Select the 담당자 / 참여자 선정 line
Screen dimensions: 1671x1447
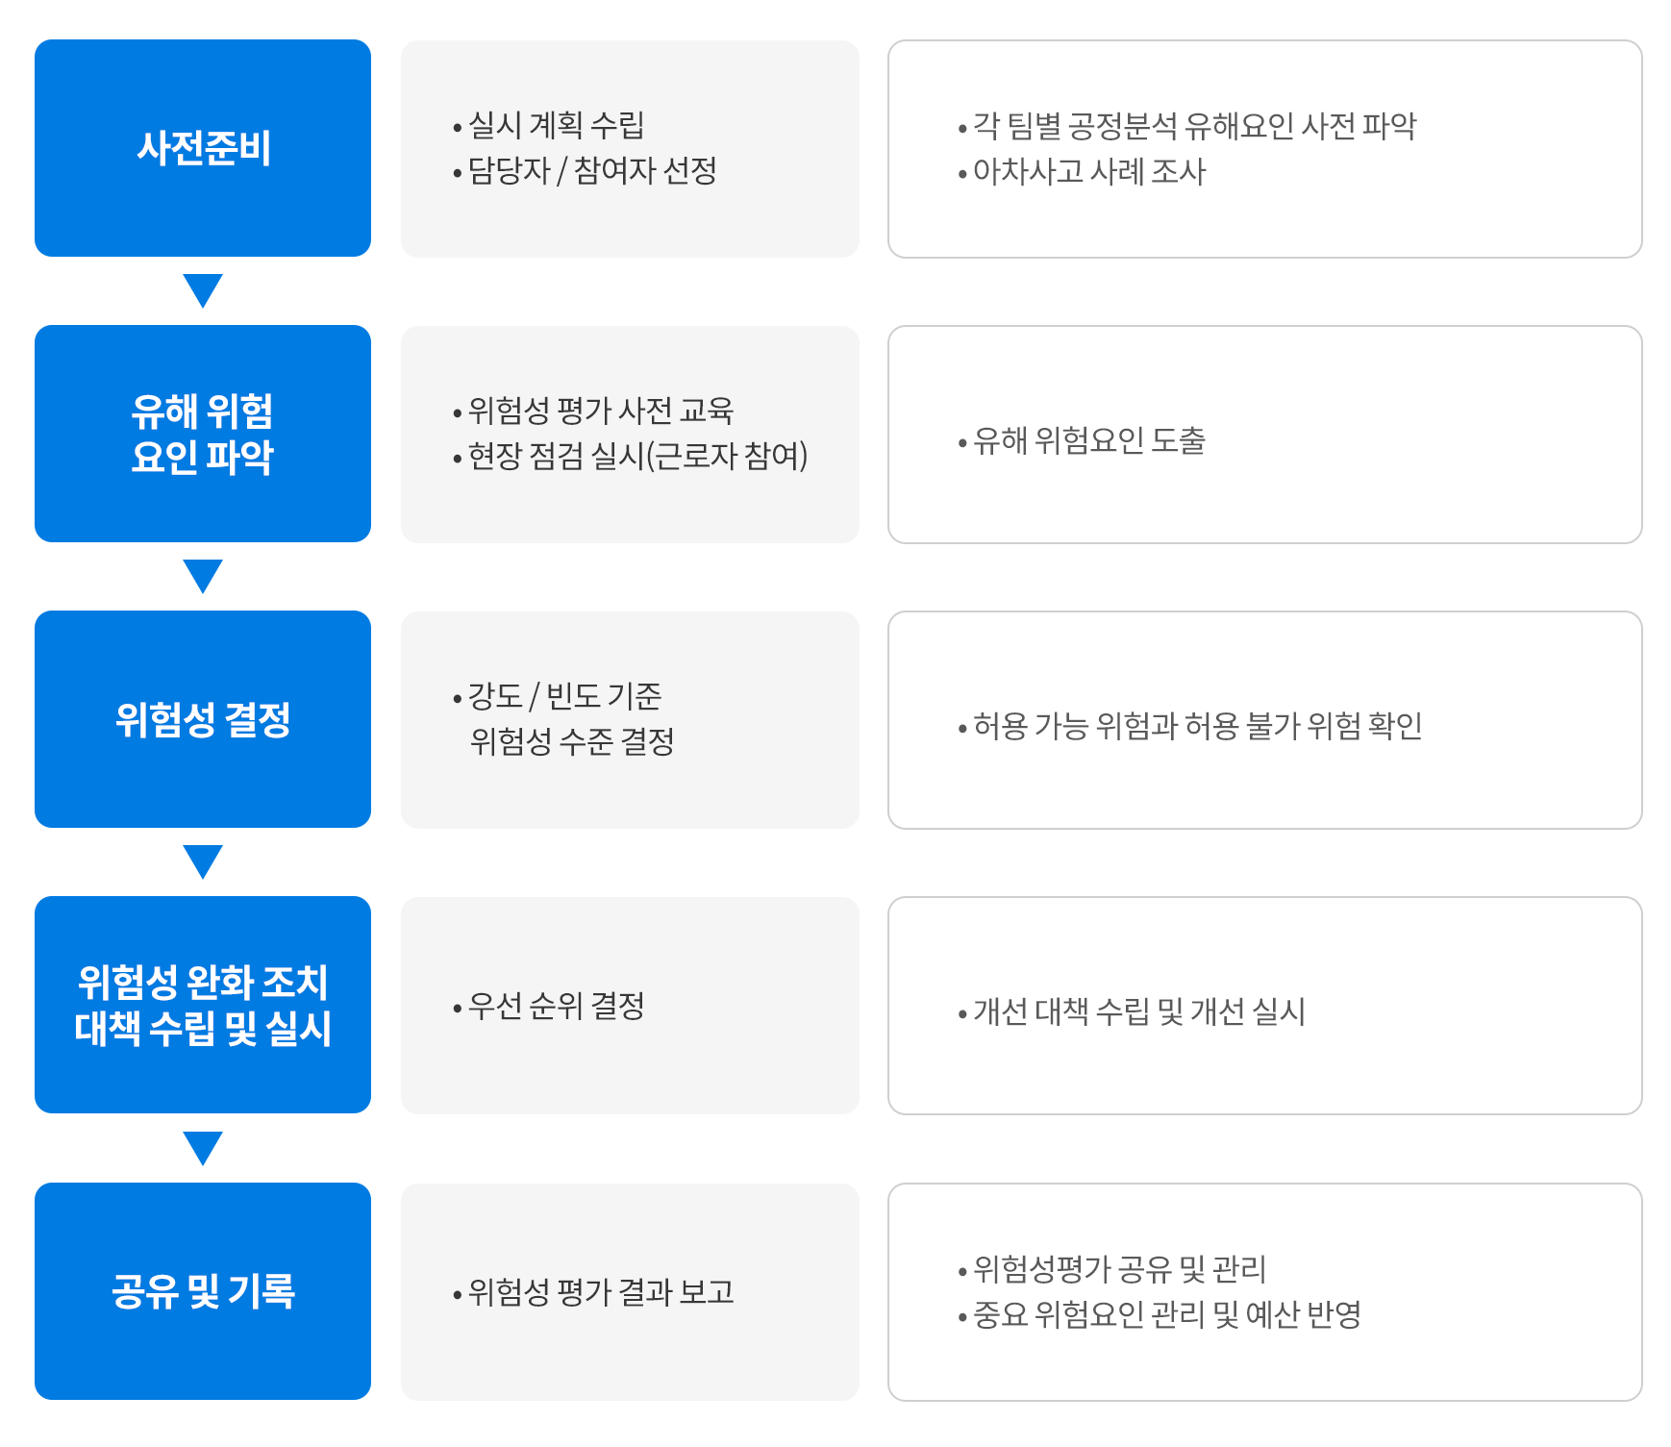tap(592, 171)
